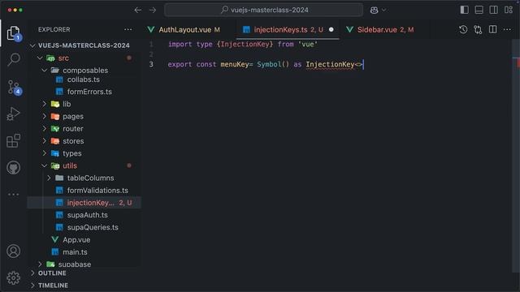Image resolution: width=520 pixels, height=292 pixels.
Task: Go back with the left arrow
Action: pyautogui.click(x=138, y=11)
